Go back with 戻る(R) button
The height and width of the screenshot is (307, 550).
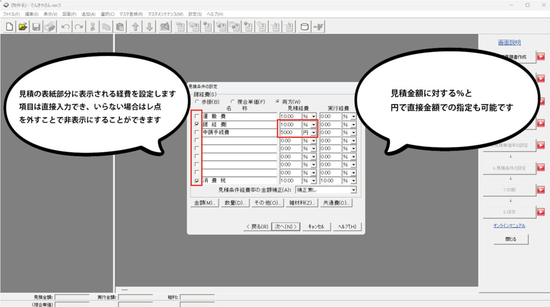point(257,226)
